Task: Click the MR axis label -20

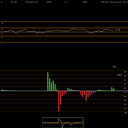Action: click(125, 97)
